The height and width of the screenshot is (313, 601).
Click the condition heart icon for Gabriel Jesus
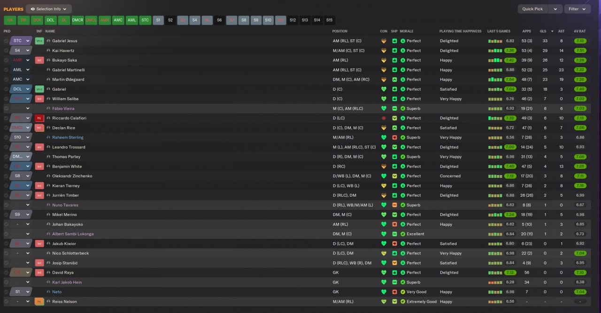tap(384, 41)
